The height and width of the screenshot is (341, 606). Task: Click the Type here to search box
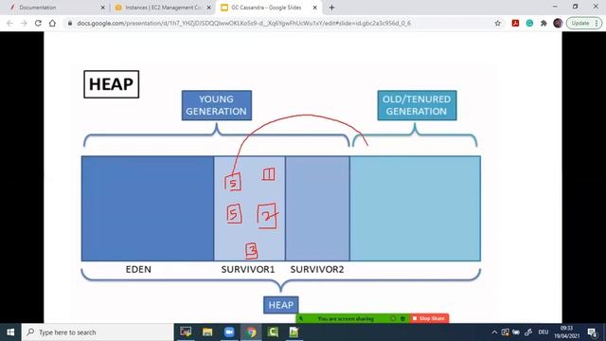[x=98, y=332]
